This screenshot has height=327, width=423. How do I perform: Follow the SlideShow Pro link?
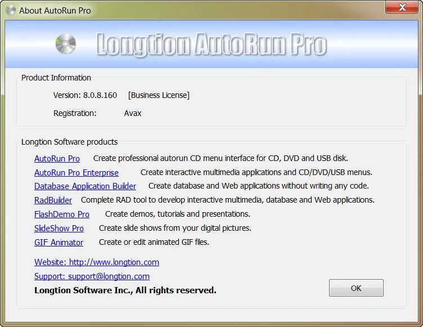pos(59,229)
